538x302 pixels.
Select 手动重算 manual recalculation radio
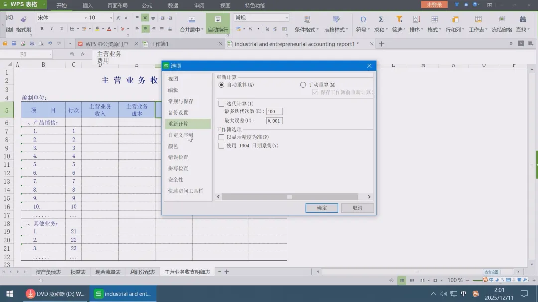pos(303,85)
